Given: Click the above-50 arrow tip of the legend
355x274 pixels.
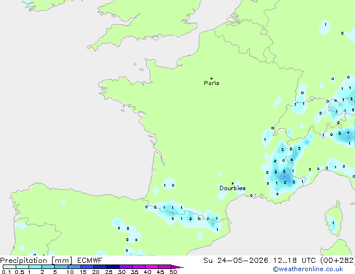Looking at the screenshot, I should pos(177,267).
